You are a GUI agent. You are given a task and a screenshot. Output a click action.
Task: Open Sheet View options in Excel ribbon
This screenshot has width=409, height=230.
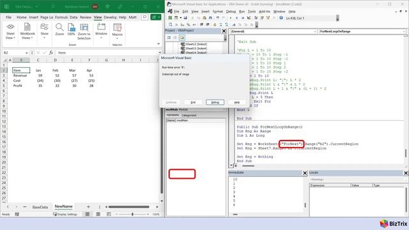(10, 31)
